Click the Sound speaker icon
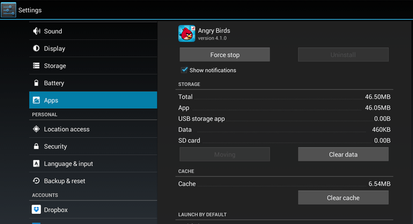The height and width of the screenshot is (224, 413). [x=37, y=31]
